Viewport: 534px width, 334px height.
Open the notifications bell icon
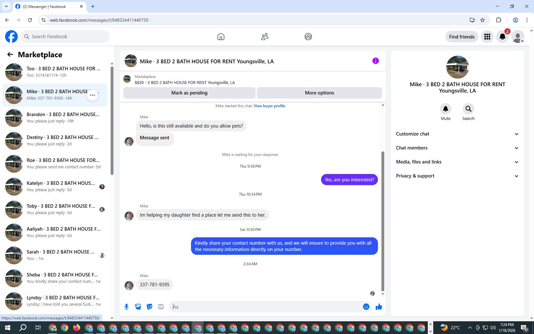point(503,37)
